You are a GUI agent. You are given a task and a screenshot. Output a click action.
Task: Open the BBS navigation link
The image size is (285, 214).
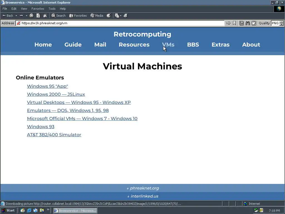click(x=193, y=45)
